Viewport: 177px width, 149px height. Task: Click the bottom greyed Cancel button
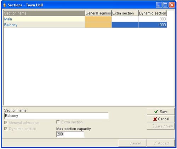pyautogui.click(x=132, y=143)
